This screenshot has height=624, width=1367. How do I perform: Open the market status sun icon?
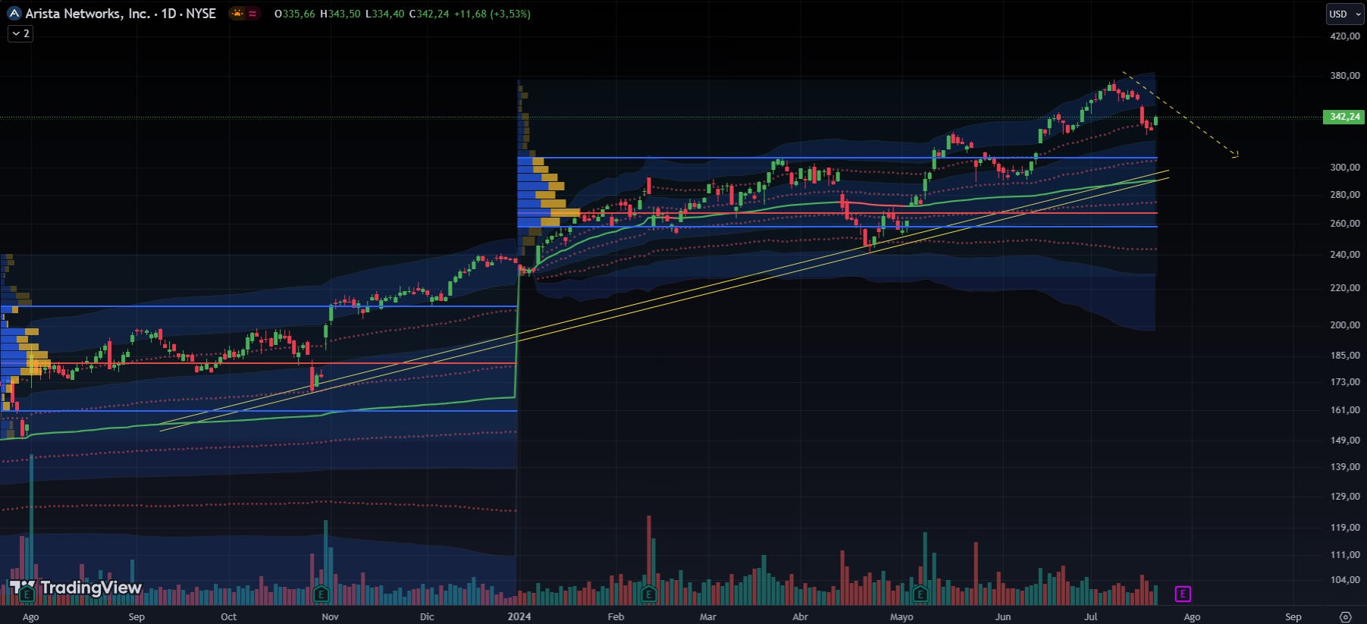[x=238, y=14]
